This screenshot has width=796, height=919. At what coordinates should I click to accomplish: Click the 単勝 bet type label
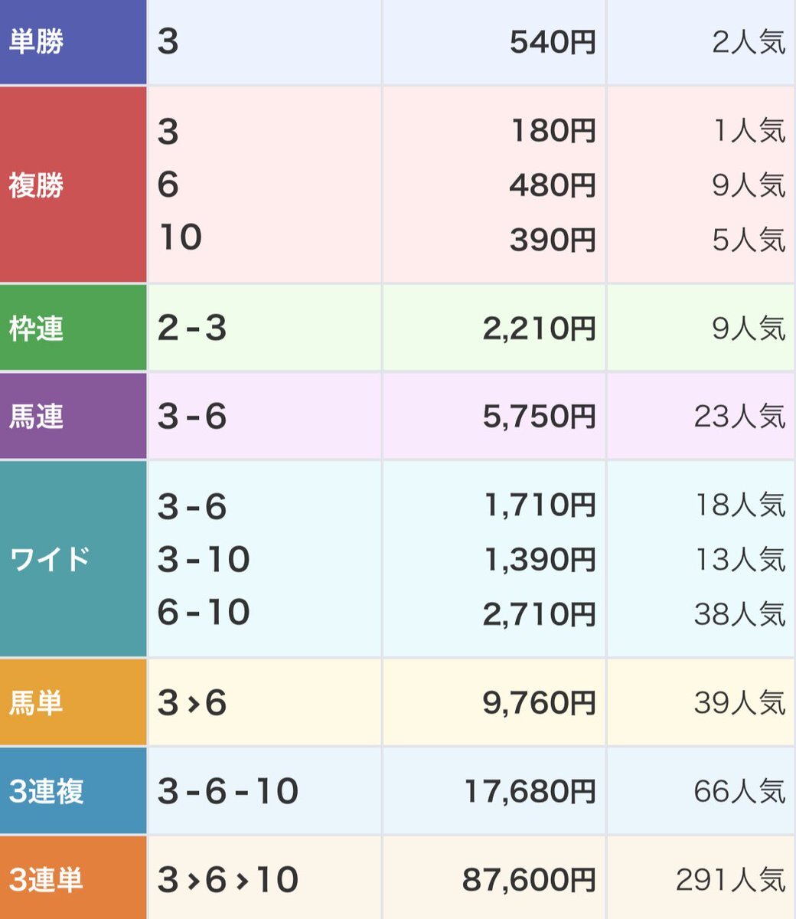tap(36, 42)
